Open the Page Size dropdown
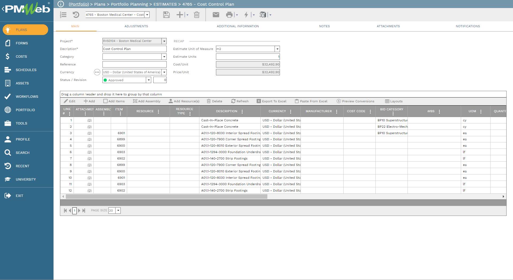 point(118,211)
